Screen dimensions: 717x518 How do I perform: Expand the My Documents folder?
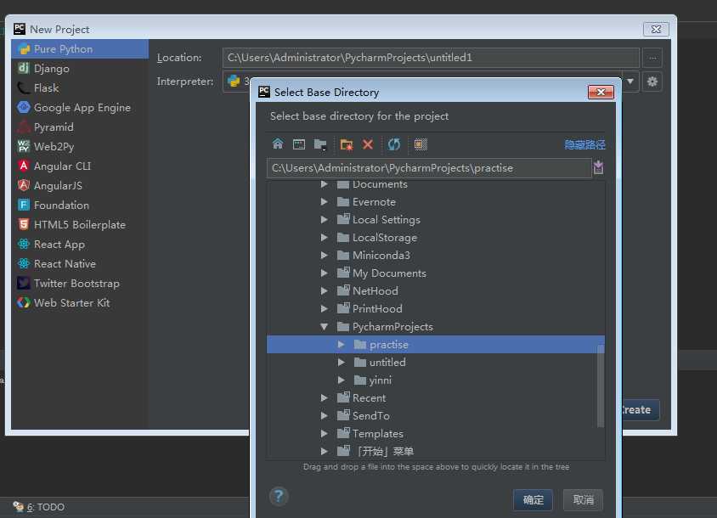point(325,273)
